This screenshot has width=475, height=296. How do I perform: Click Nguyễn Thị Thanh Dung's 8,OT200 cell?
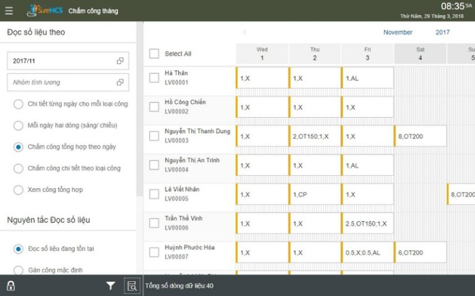pyautogui.click(x=420, y=136)
